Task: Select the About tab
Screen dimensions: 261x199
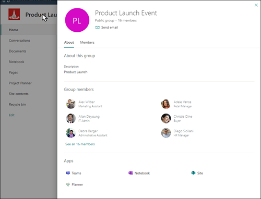Action: coord(69,42)
